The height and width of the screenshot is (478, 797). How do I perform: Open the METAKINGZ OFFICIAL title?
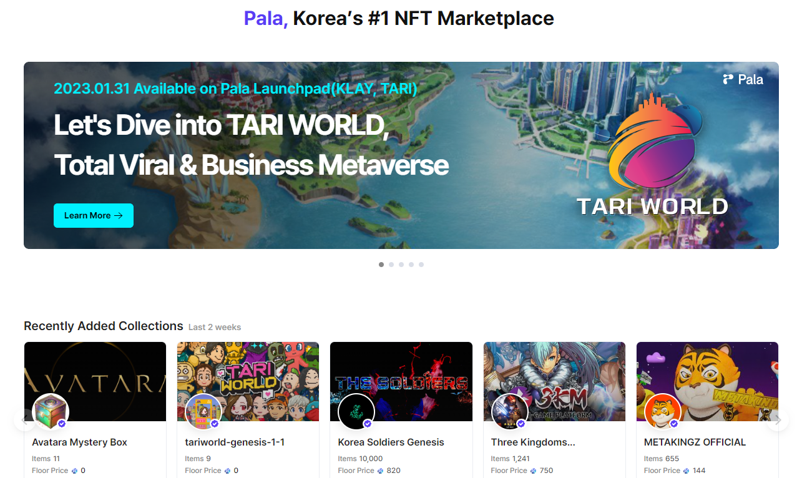[695, 442]
